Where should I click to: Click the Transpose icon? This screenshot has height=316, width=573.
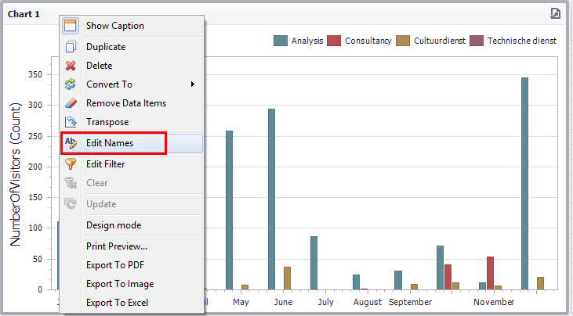click(71, 122)
